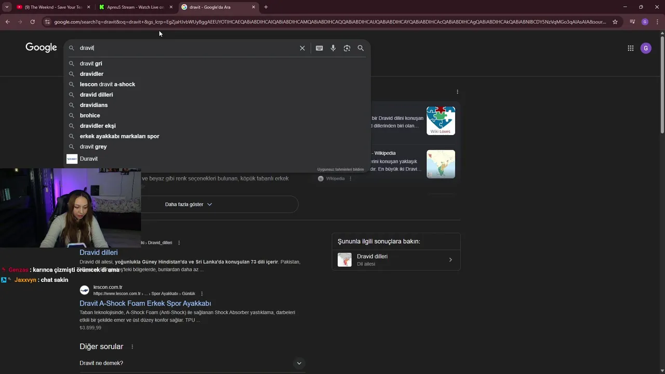Open the browser profile avatar
The image size is (665, 374).
click(x=645, y=22)
